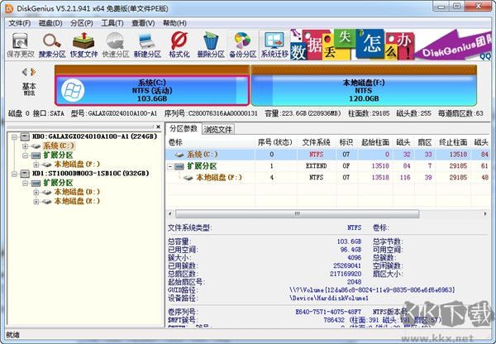Open the Help (帮助) menu

(x=174, y=23)
